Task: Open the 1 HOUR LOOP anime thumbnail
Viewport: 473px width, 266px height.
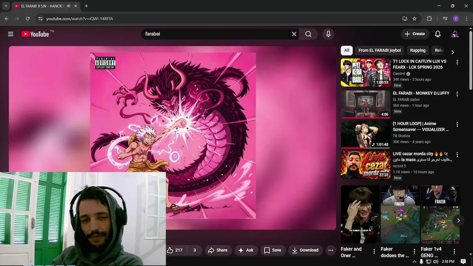Action: click(x=365, y=134)
